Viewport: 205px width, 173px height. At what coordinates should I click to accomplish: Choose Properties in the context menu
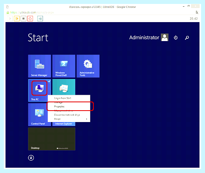click(x=69, y=106)
